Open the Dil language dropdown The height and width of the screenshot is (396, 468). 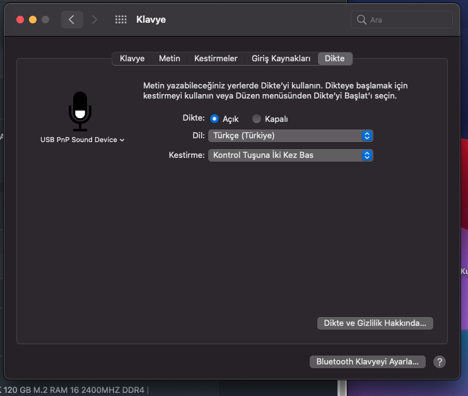coord(290,136)
